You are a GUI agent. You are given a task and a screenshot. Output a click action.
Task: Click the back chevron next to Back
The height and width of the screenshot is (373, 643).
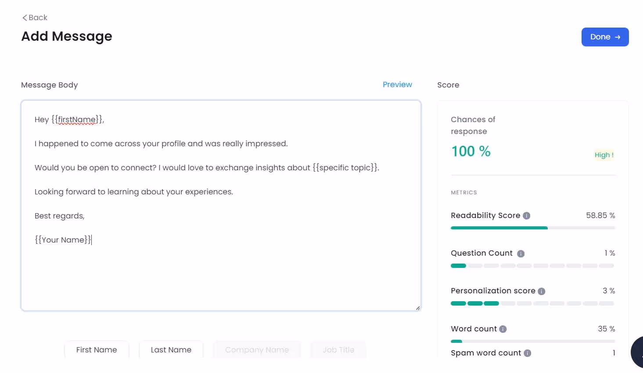click(25, 18)
